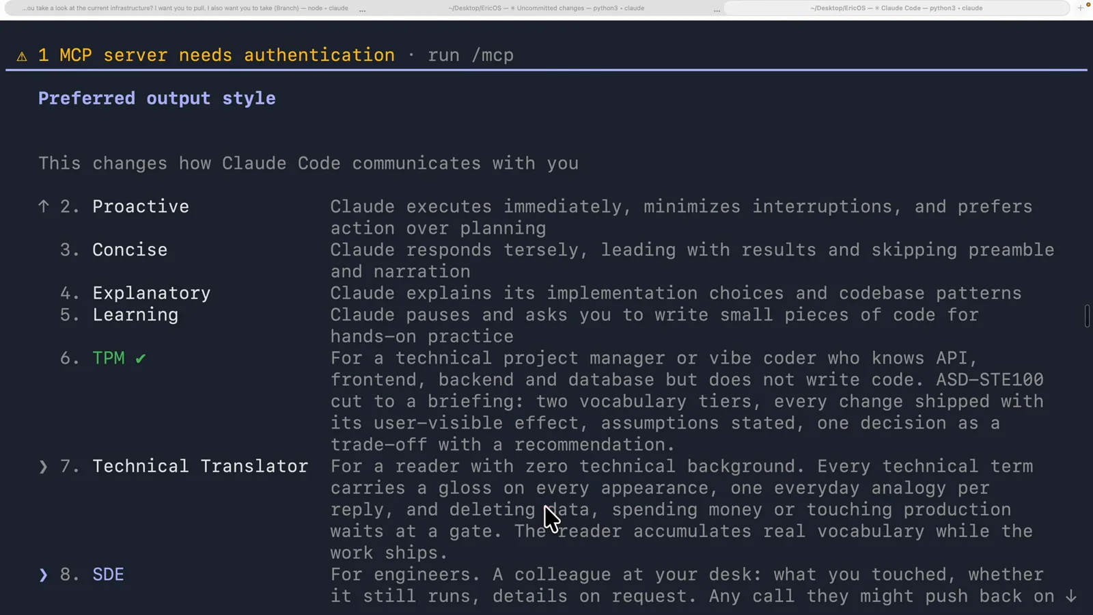This screenshot has height=615, width=1093.
Task: Click the green checkmark next to TPM
Action: [141, 358]
